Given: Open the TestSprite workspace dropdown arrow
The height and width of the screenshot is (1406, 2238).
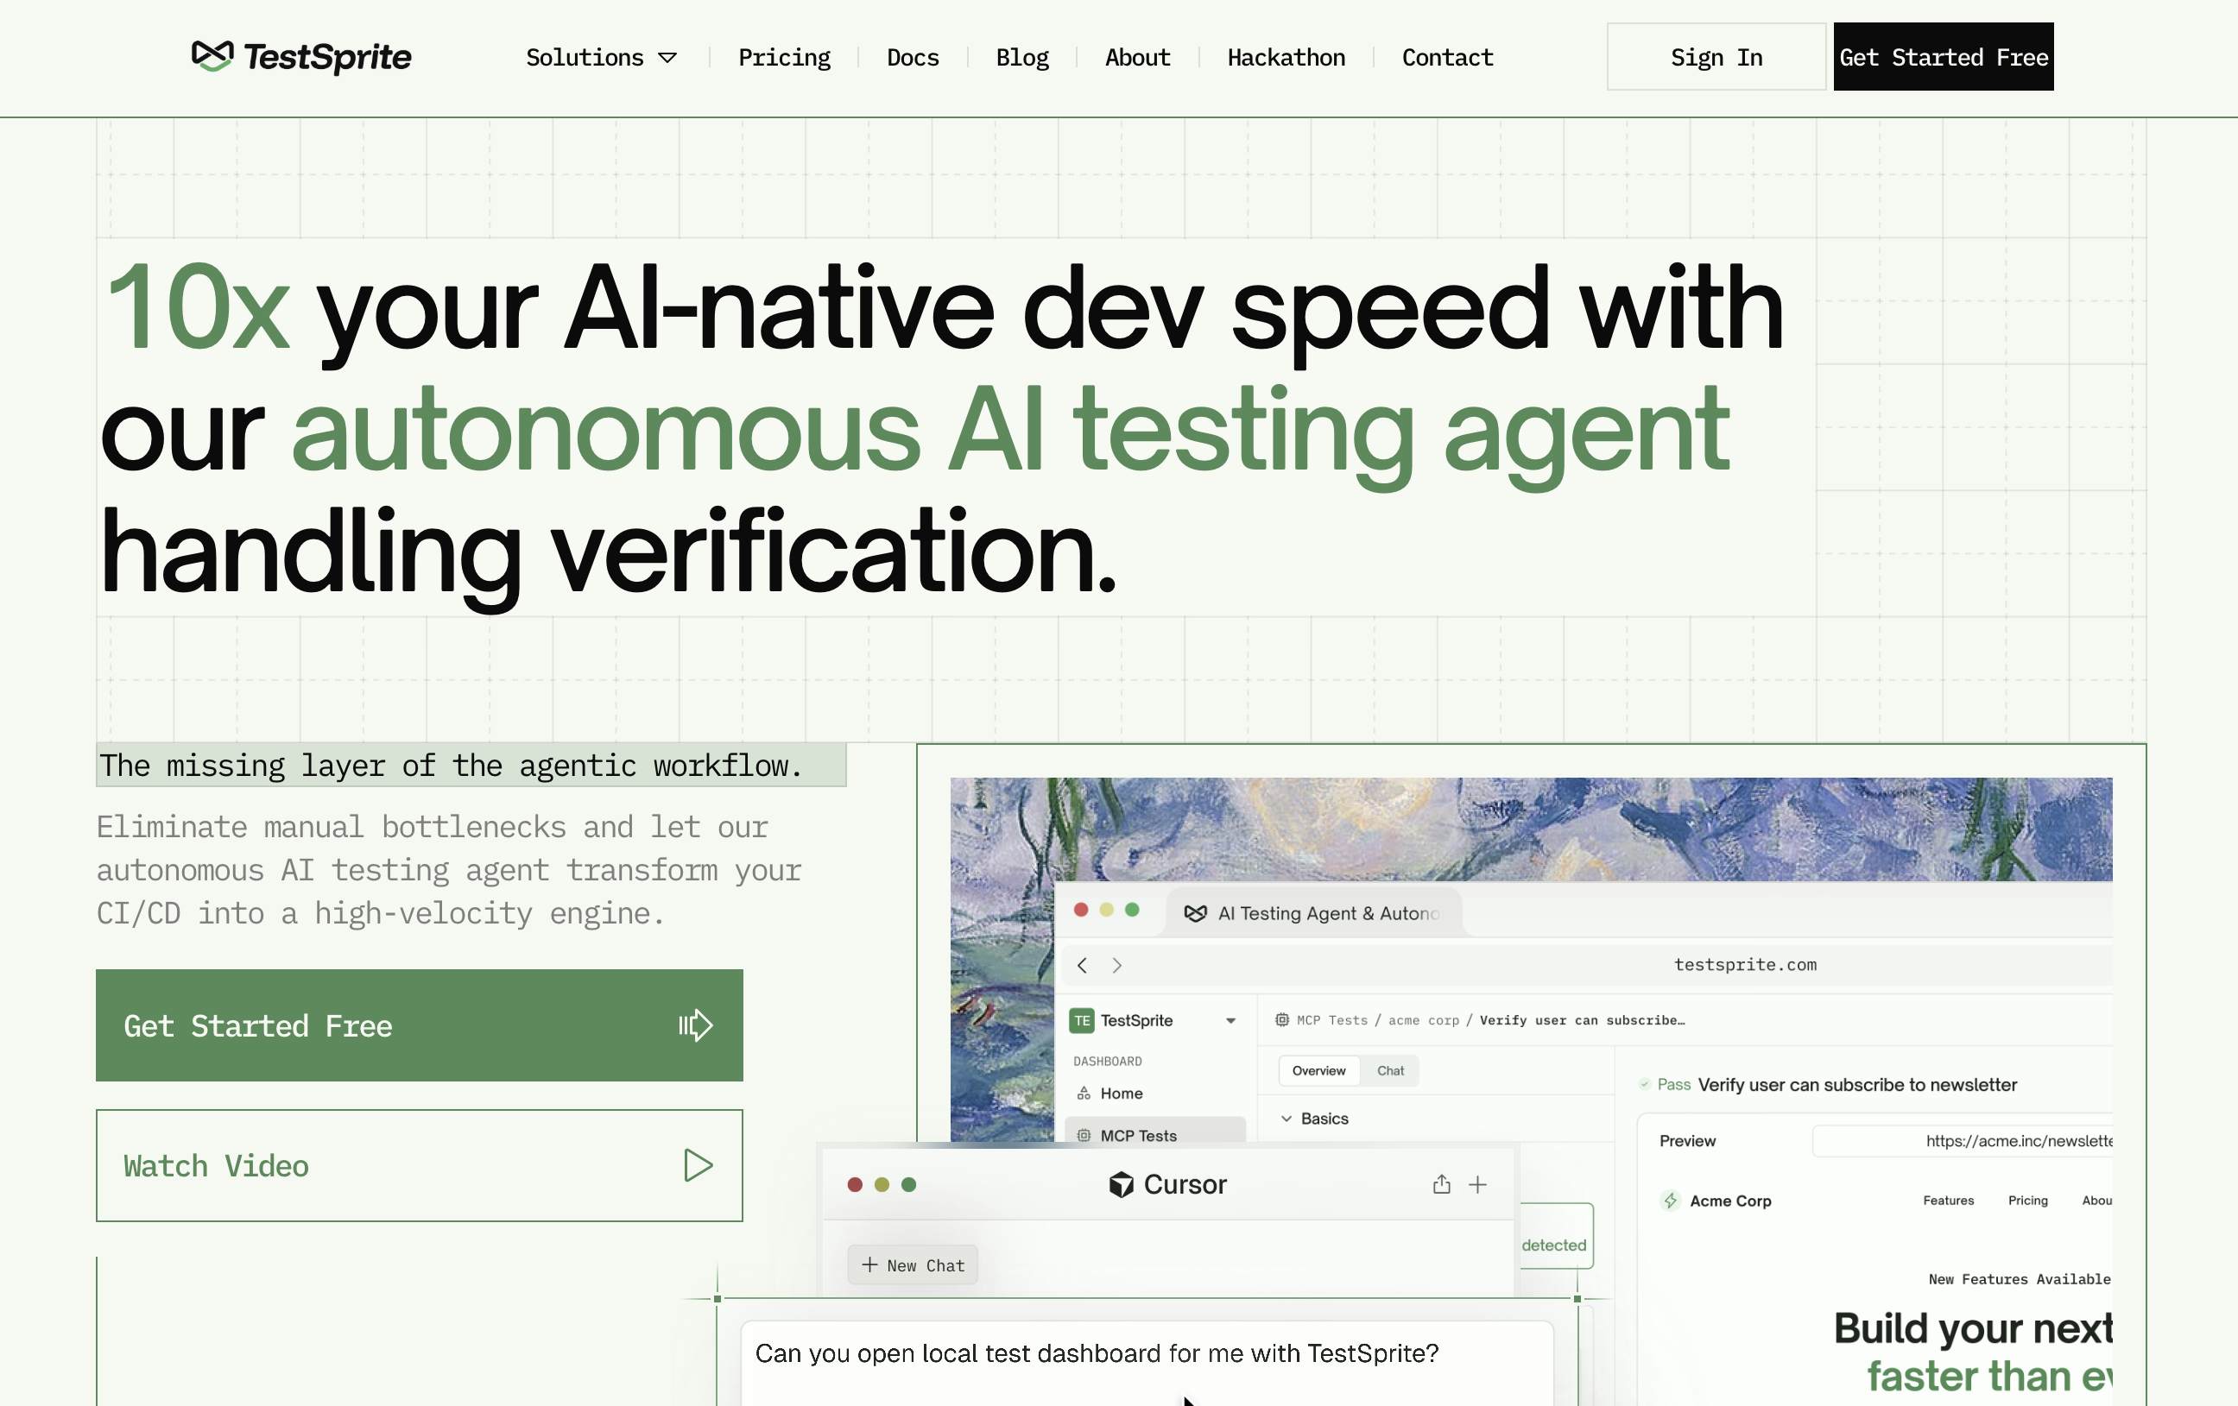Looking at the screenshot, I should click(1230, 1020).
